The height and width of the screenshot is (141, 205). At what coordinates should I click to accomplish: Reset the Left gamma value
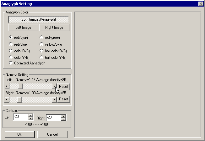(63, 87)
